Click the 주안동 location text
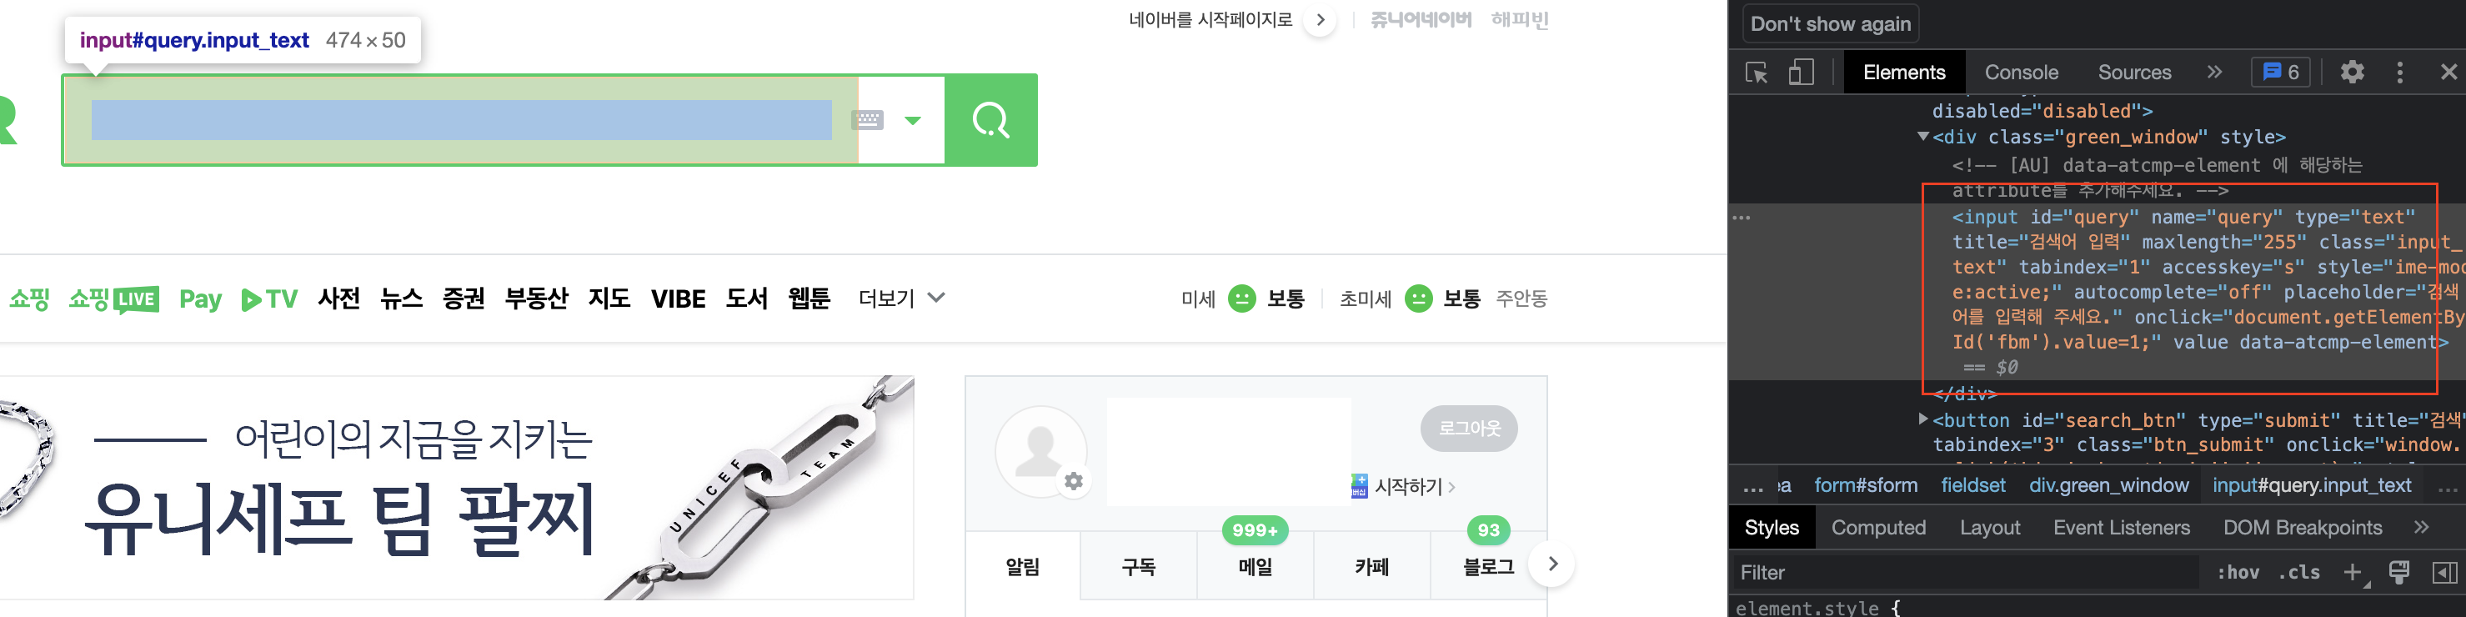This screenshot has height=617, width=2466. (x=1521, y=299)
